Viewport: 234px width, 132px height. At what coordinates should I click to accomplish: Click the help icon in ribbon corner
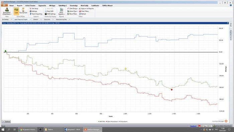tap(231, 5)
